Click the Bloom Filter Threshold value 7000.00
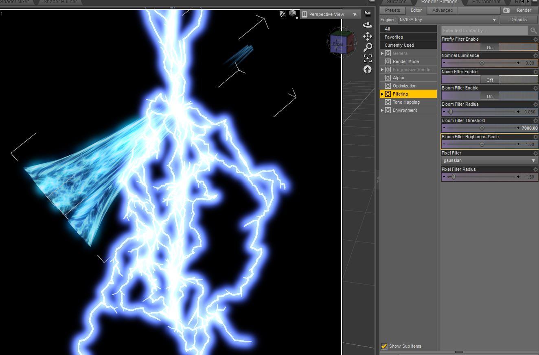The width and height of the screenshot is (539, 355). (x=530, y=128)
